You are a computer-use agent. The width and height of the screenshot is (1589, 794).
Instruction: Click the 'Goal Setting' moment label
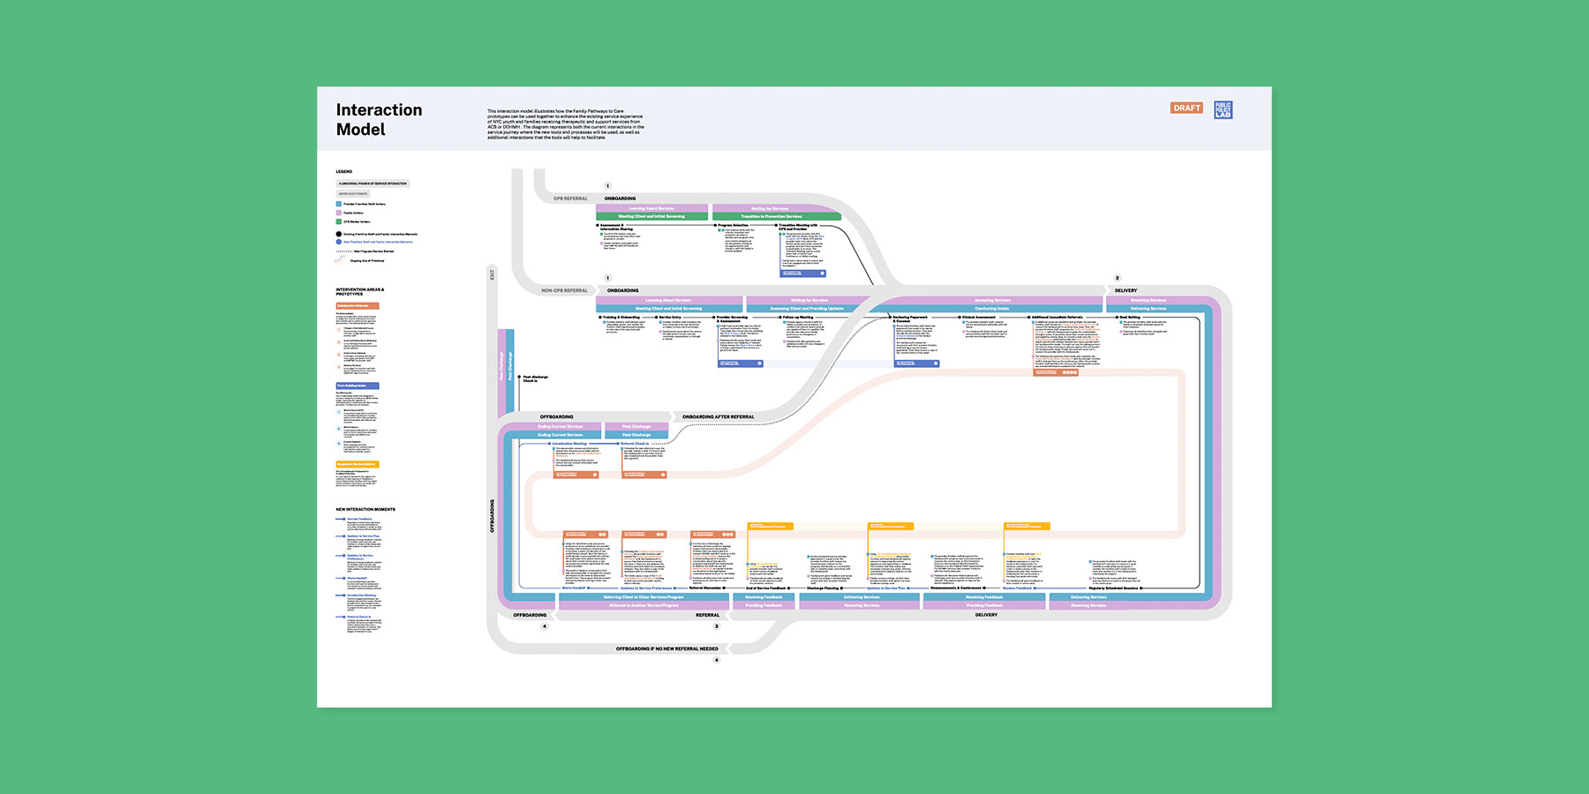1130,317
